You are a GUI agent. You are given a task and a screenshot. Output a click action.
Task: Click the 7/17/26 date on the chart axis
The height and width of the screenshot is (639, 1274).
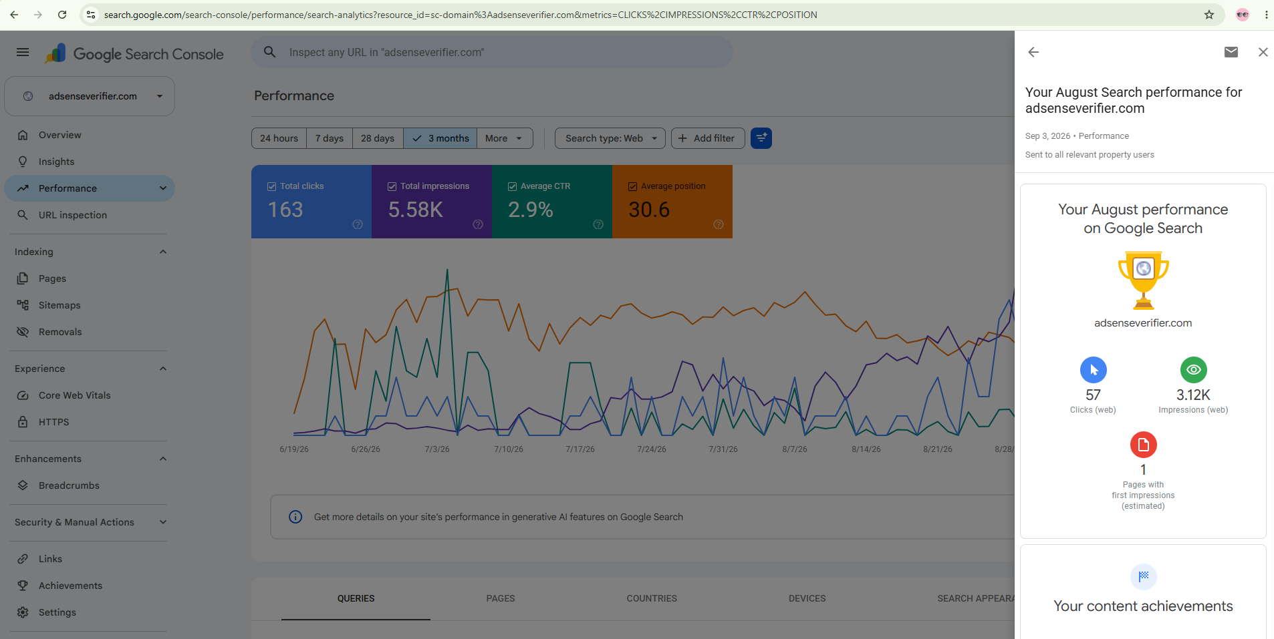pos(580,449)
